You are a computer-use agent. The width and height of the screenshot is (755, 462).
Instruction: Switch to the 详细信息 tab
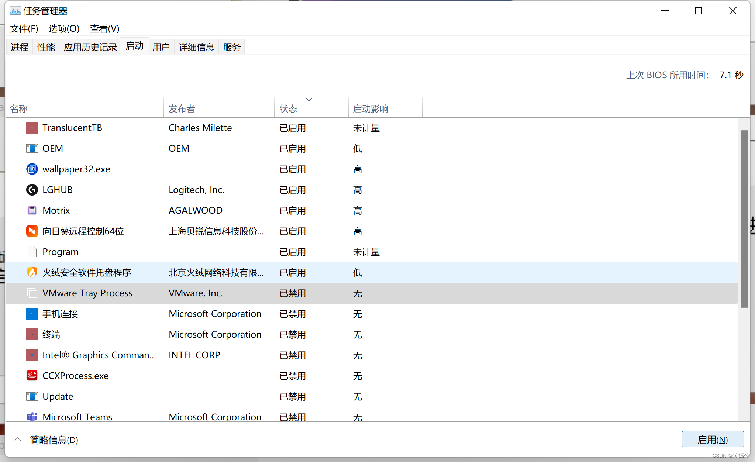click(x=197, y=47)
